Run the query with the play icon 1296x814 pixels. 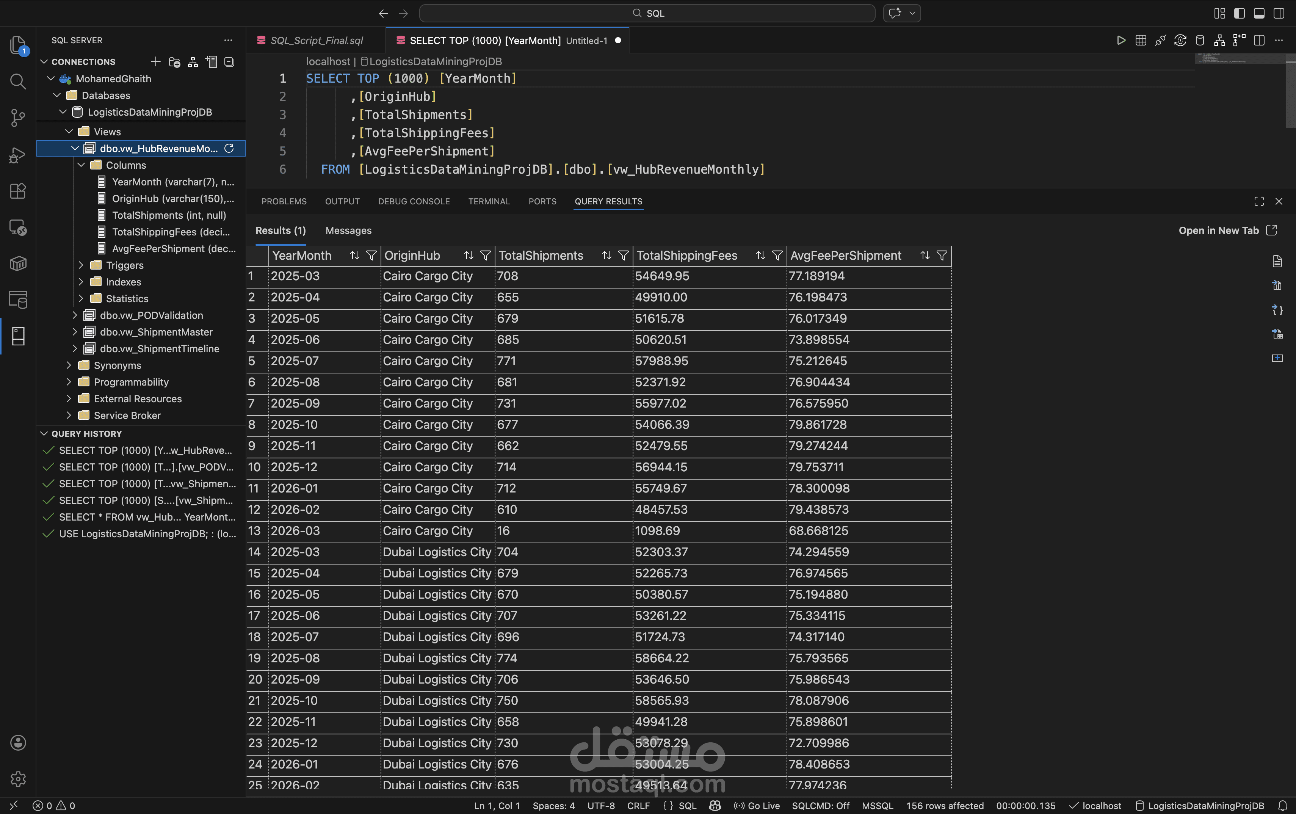(1121, 40)
